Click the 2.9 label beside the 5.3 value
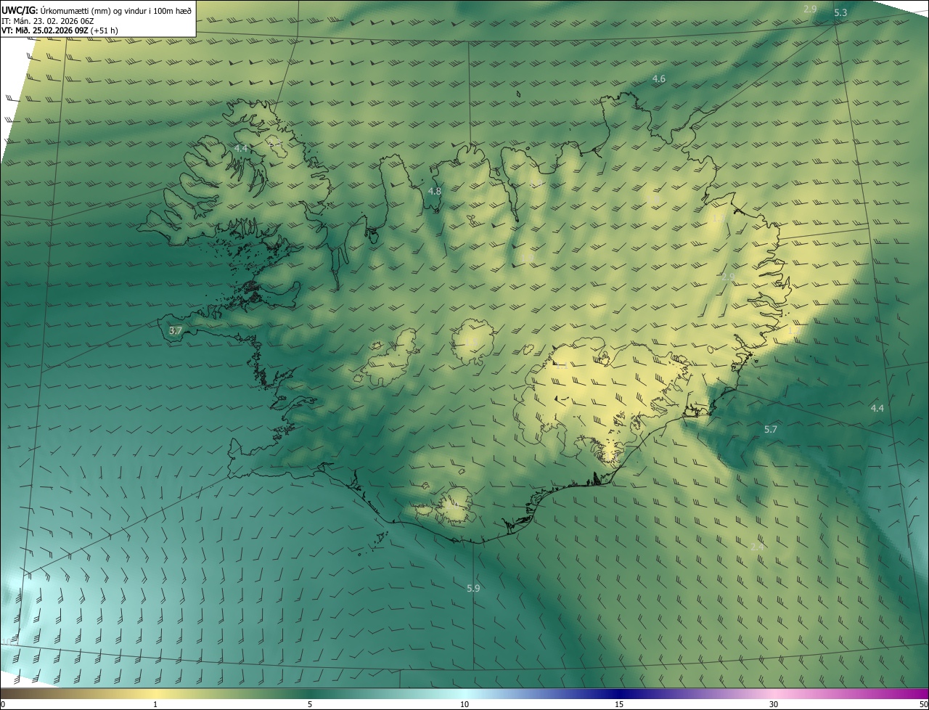This screenshot has width=929, height=710. [x=811, y=9]
